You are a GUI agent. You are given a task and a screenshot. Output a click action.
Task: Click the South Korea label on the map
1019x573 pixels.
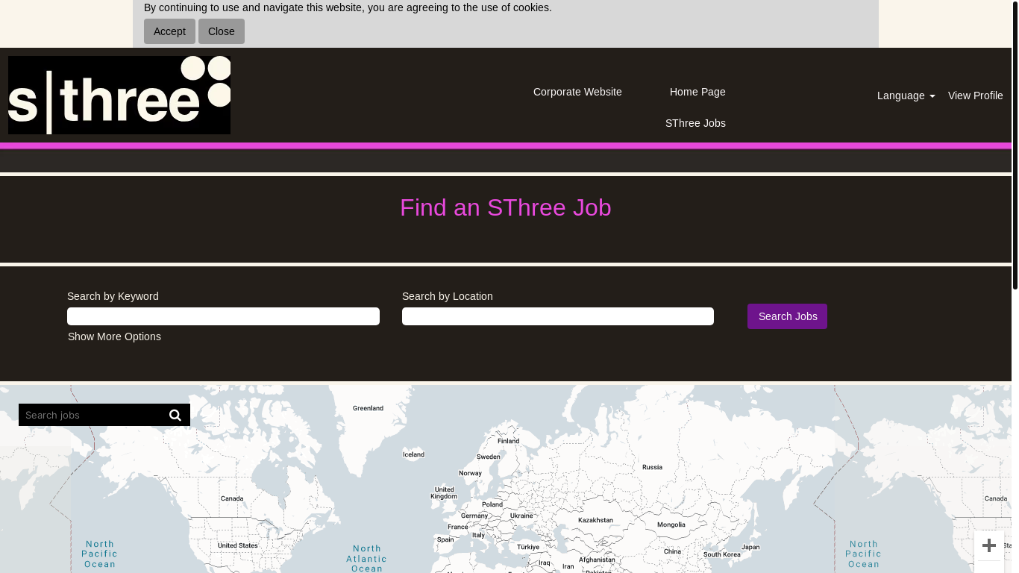pos(722,554)
